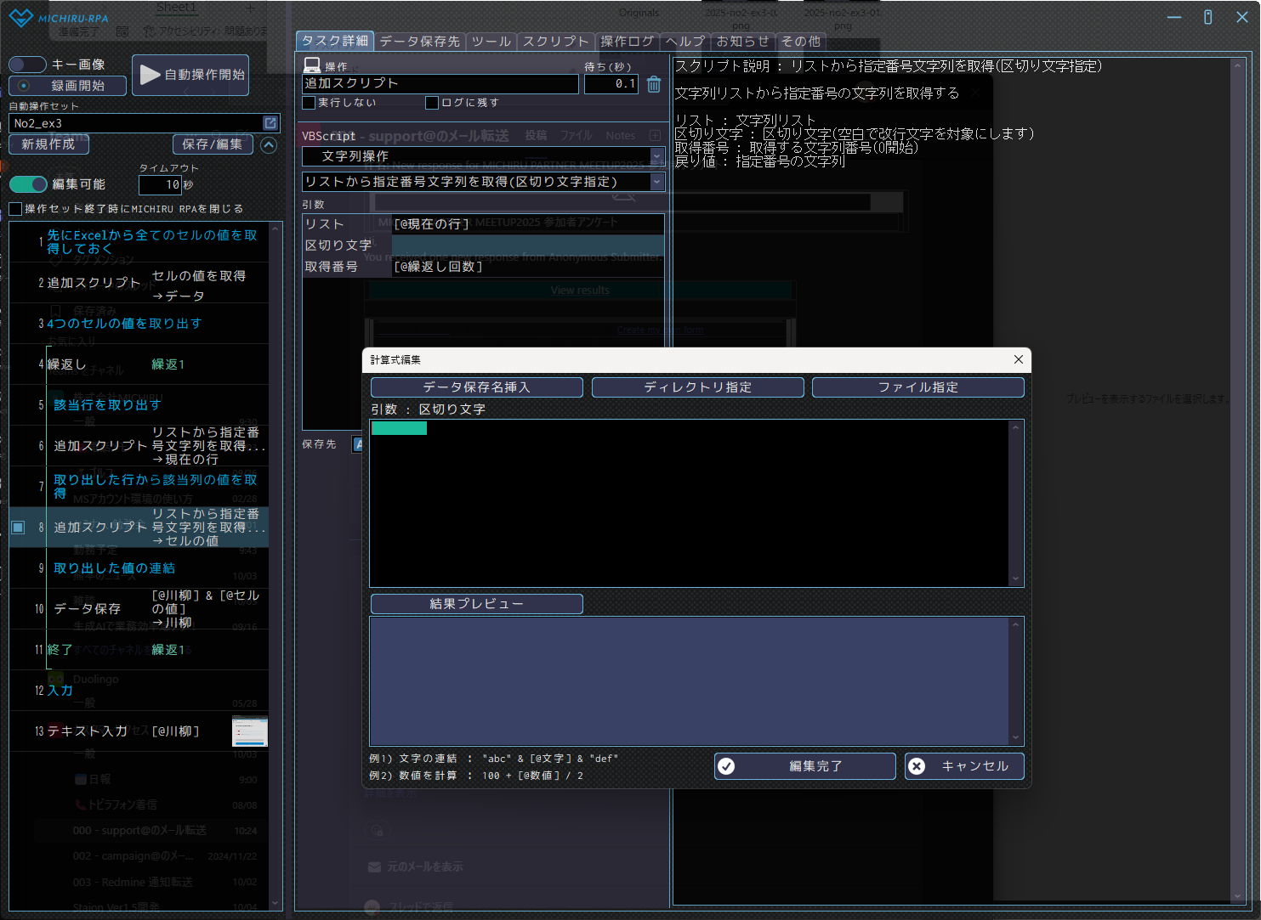
Task: Expand the リストから指定番号文字列を取得 dropdown
Action: [656, 182]
